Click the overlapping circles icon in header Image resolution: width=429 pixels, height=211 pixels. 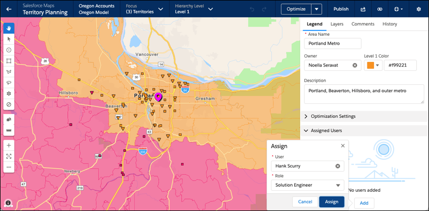pyautogui.click(x=379, y=9)
